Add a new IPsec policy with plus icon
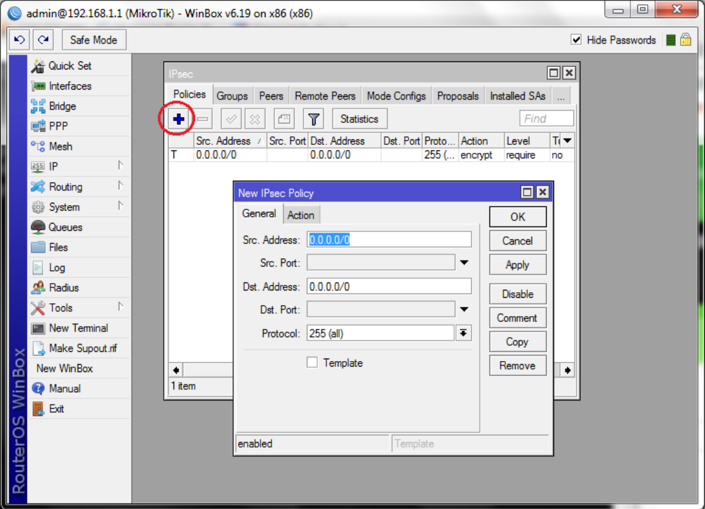Screen dimensions: 705x509 pyautogui.click(x=178, y=119)
